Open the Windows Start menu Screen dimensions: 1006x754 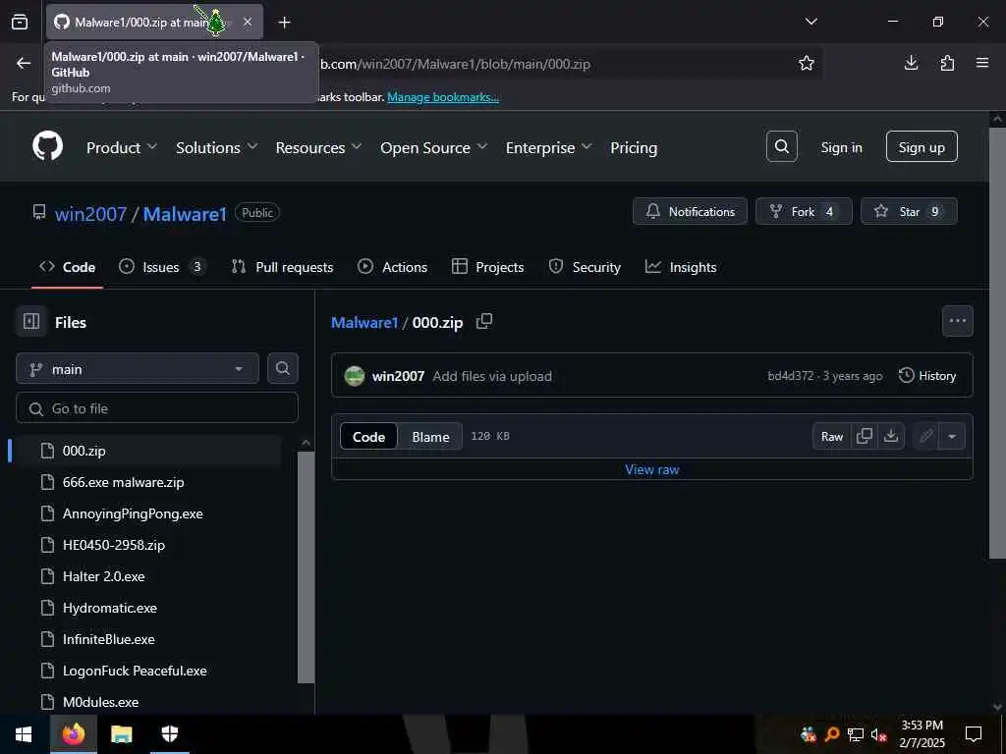coord(24,734)
